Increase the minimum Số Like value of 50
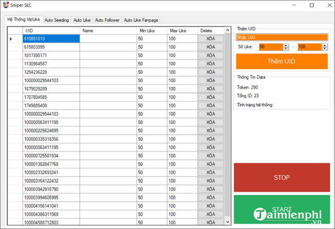 [286, 45]
